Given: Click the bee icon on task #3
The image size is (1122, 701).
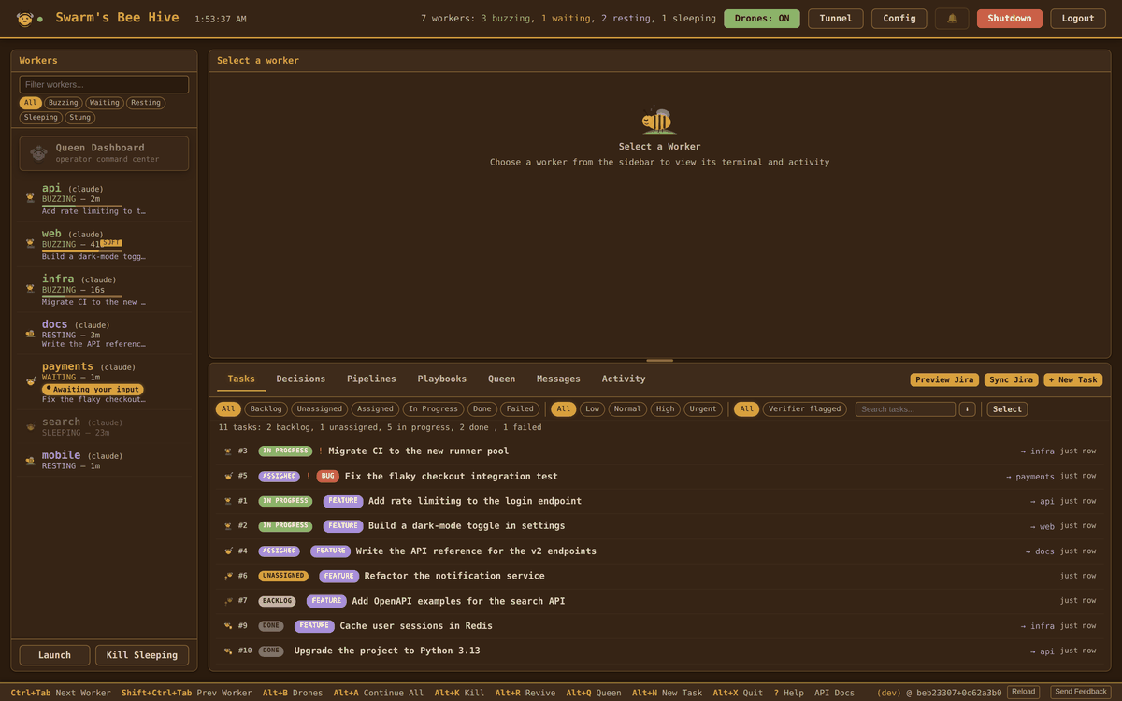Looking at the screenshot, I should (x=227, y=451).
